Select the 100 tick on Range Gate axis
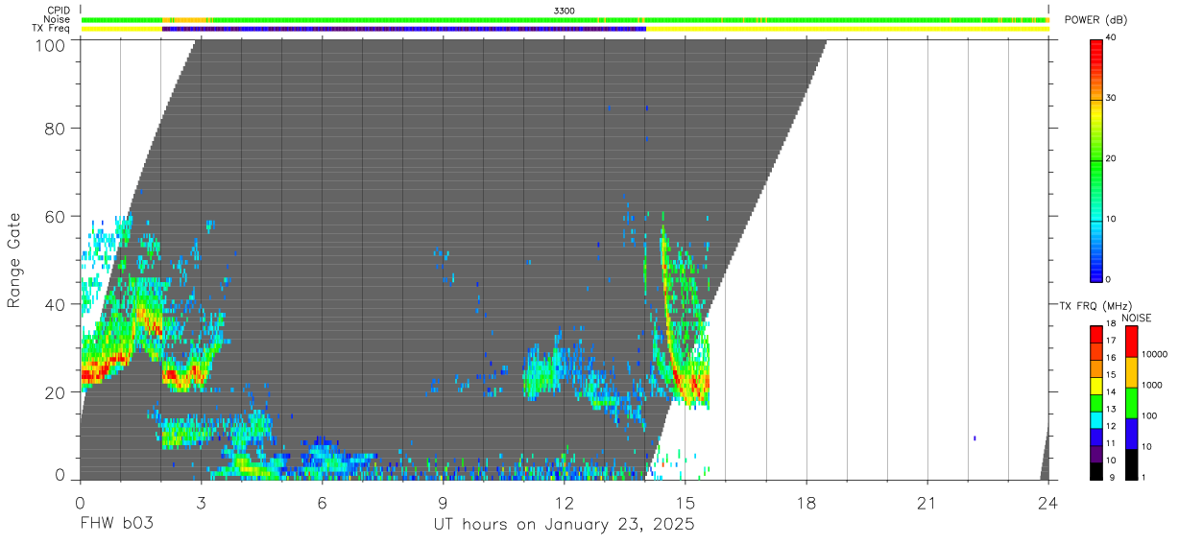The image size is (1179, 544). pos(51,45)
